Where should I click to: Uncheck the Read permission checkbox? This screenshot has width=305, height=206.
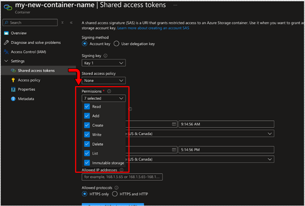(87, 107)
